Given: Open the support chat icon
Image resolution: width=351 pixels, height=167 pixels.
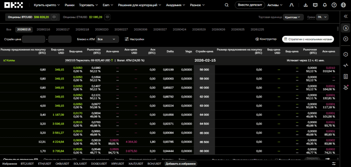Looking at the screenshot, I should (x=315, y=5).
